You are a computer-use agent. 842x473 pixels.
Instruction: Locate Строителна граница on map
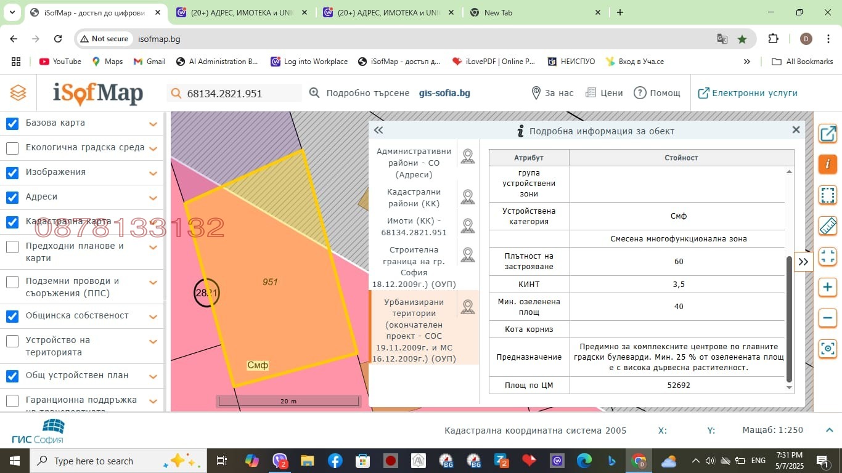468,255
